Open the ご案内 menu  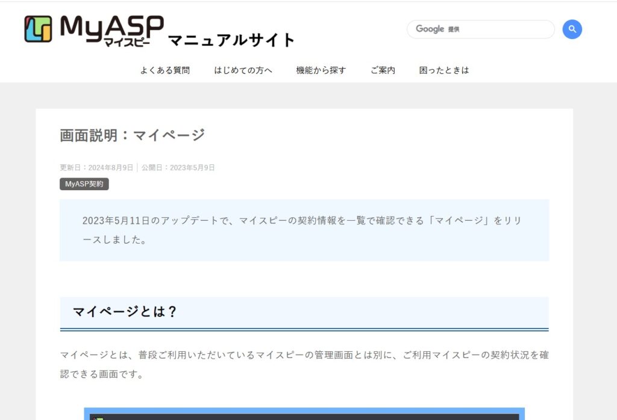click(383, 70)
